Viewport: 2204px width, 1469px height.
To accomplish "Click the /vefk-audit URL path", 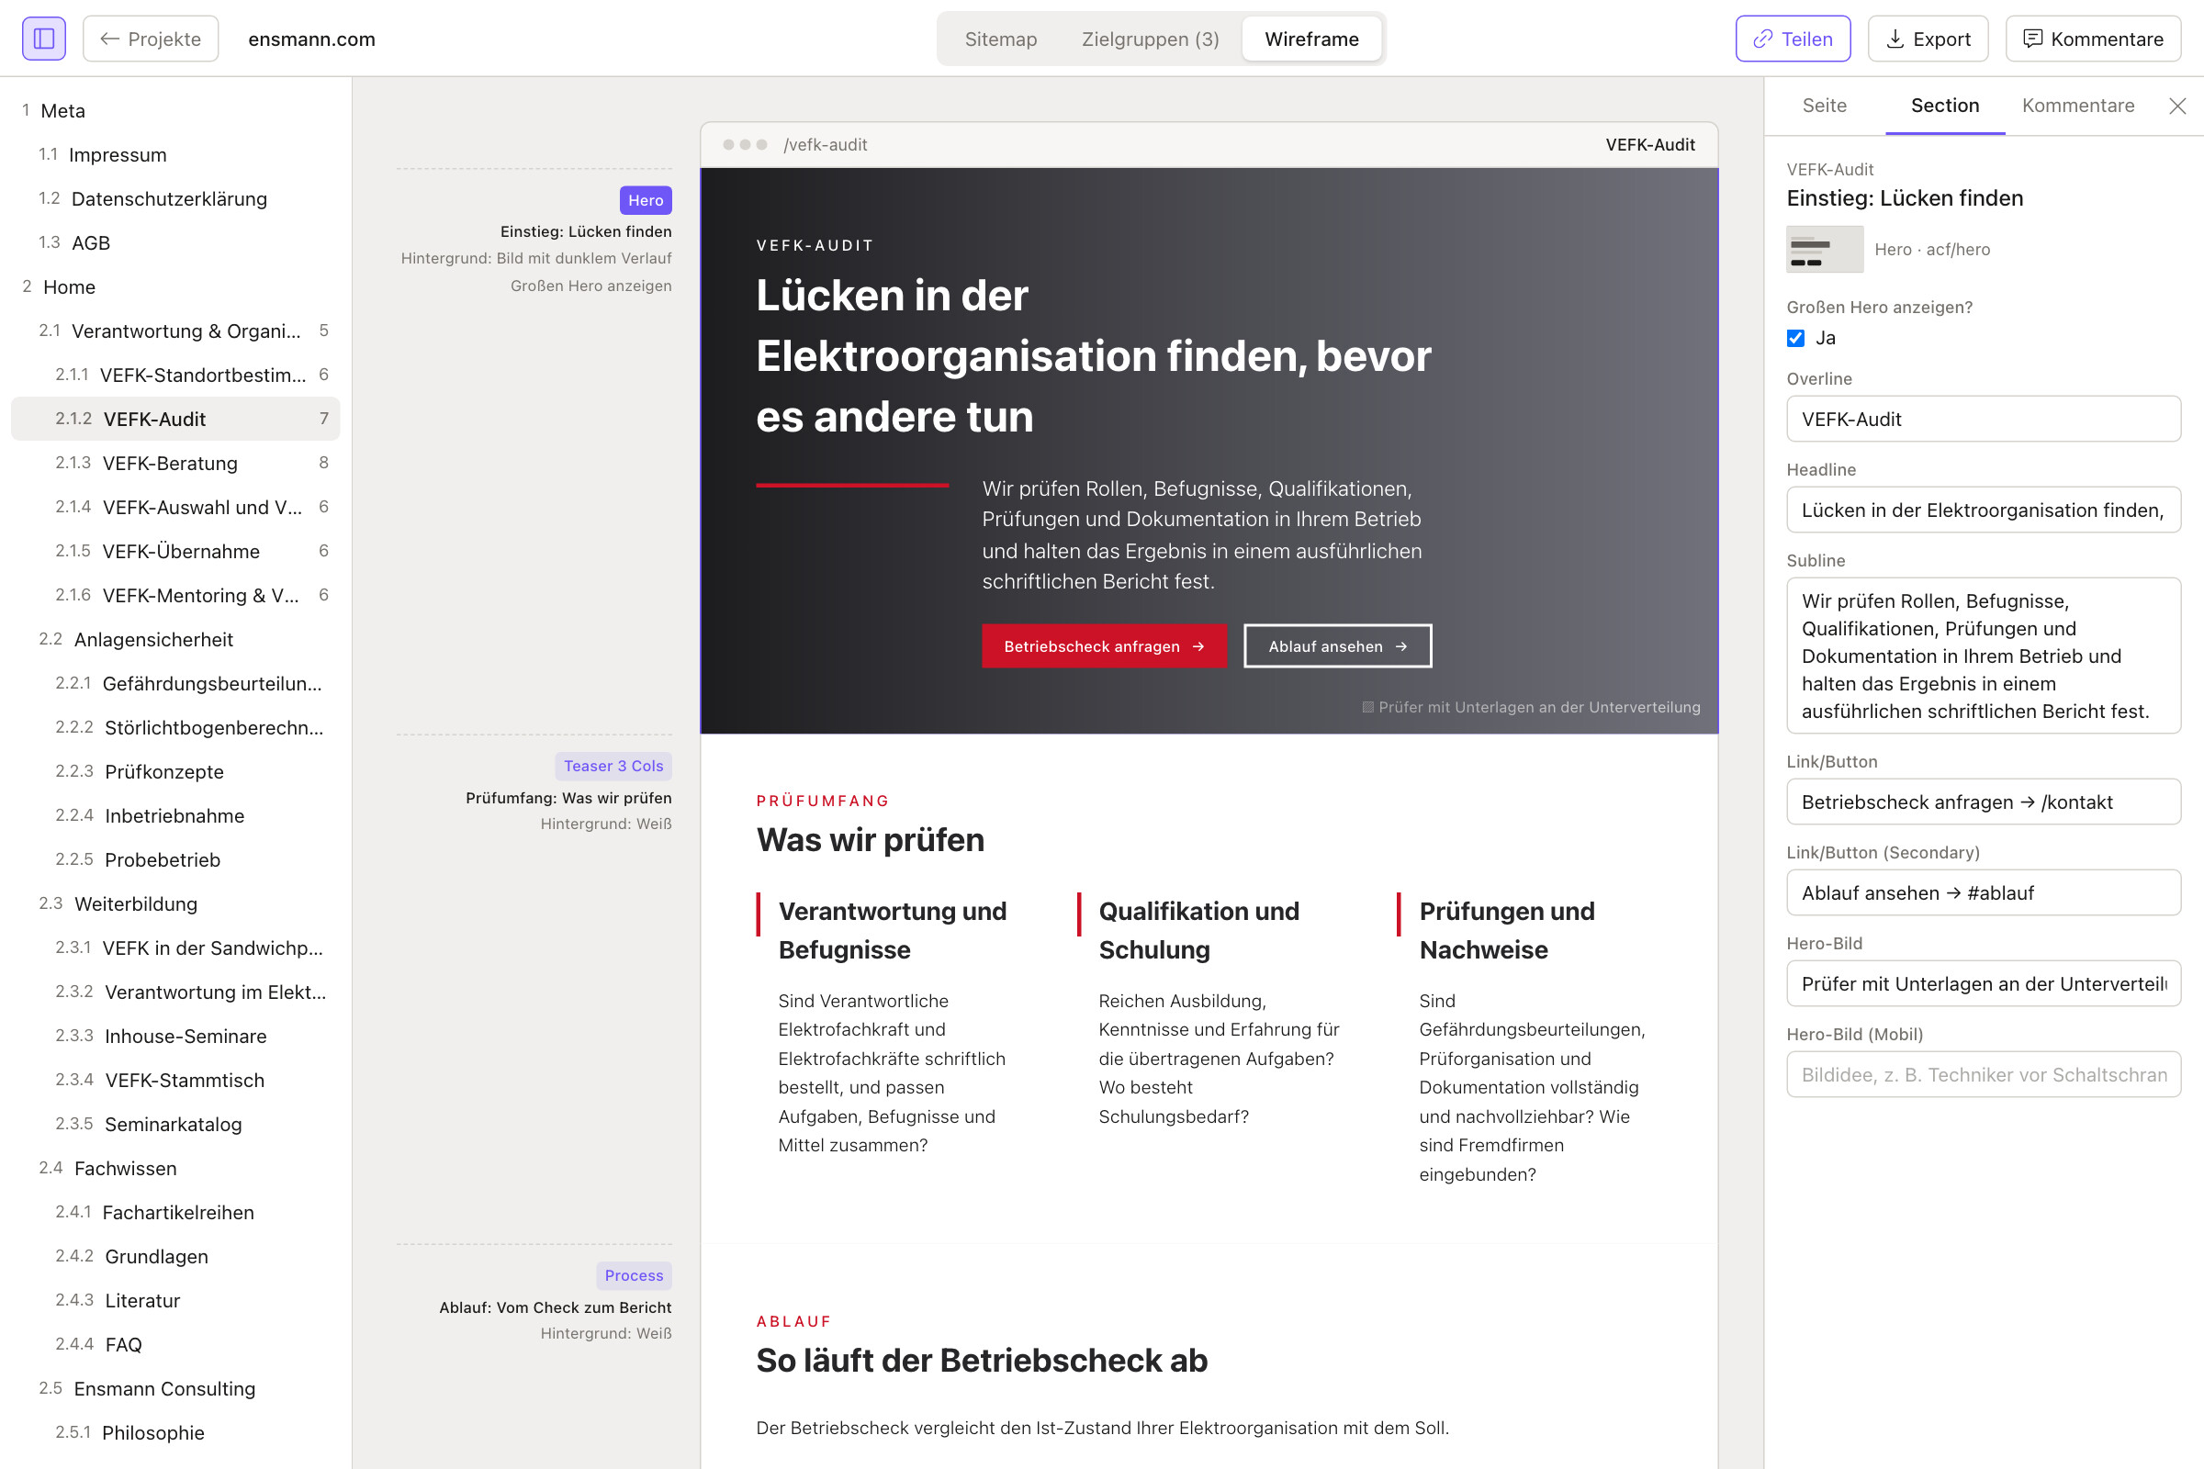I will (x=825, y=145).
